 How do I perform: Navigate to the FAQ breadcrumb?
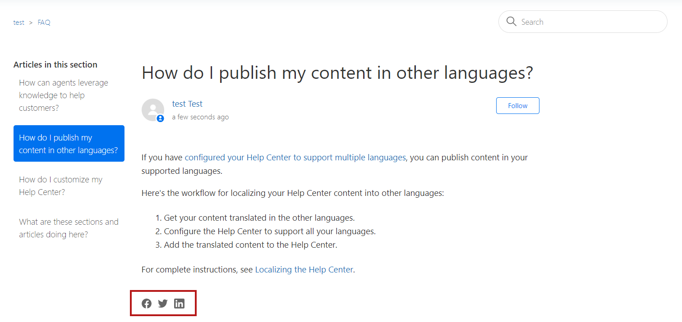(44, 23)
